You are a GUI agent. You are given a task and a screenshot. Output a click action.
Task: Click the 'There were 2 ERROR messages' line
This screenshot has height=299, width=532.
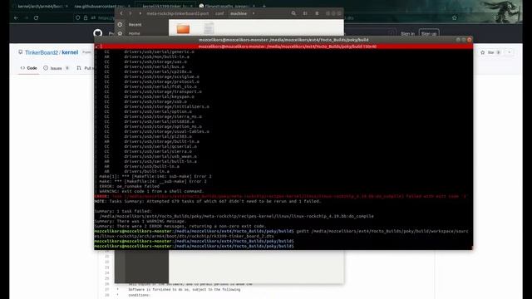pos(180,226)
